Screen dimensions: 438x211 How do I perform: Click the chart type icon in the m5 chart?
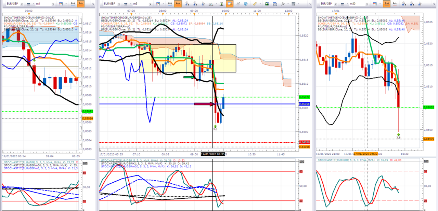158,4
